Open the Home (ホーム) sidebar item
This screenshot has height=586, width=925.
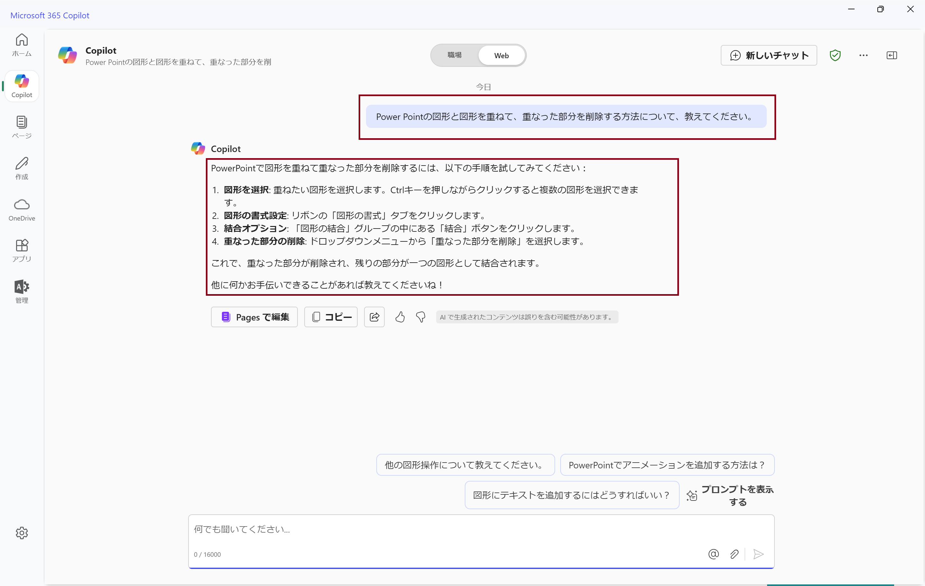coord(22,45)
